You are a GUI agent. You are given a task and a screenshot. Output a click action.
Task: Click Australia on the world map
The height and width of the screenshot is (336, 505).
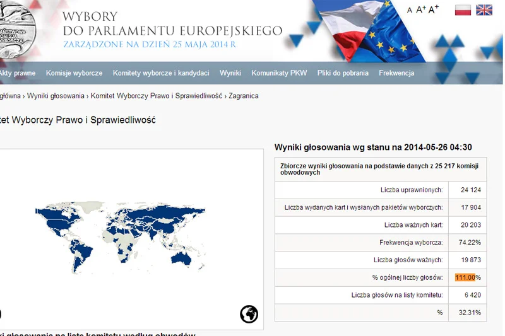181,258
